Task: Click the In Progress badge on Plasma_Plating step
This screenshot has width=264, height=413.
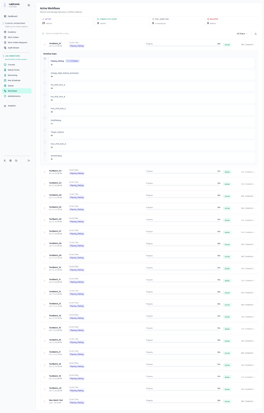Action: pyautogui.click(x=73, y=61)
